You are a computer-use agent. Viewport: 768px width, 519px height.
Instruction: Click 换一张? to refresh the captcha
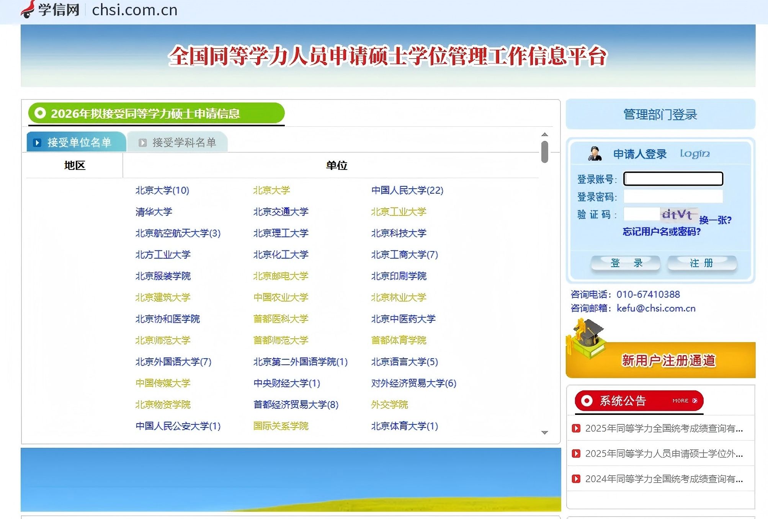point(715,220)
